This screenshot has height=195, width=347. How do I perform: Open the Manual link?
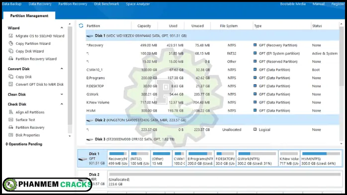click(x=319, y=4)
